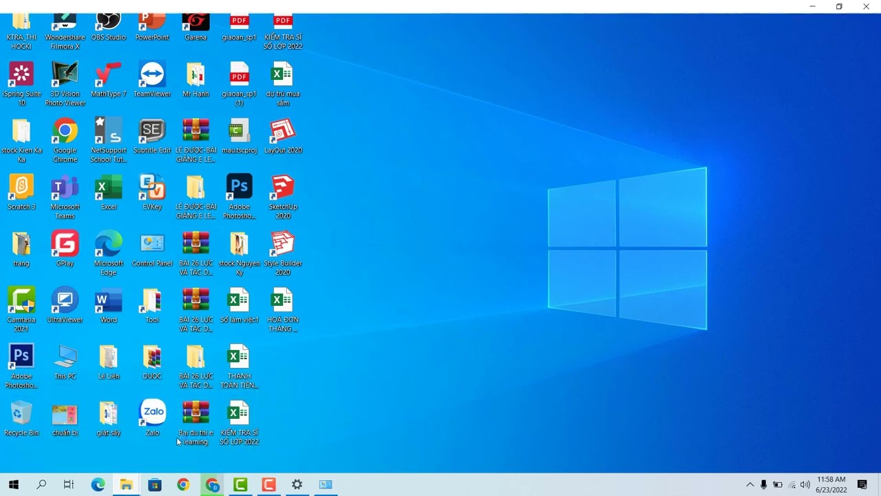Screen dimensions: 881x496
Task: Open Settings gear on the taskbar
Action: [x=297, y=484]
